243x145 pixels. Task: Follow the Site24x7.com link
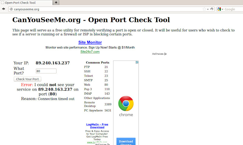[90, 52]
